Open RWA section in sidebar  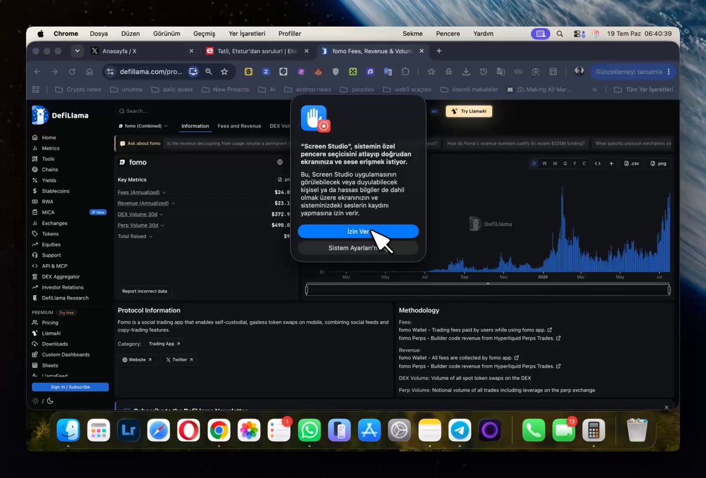[48, 201]
